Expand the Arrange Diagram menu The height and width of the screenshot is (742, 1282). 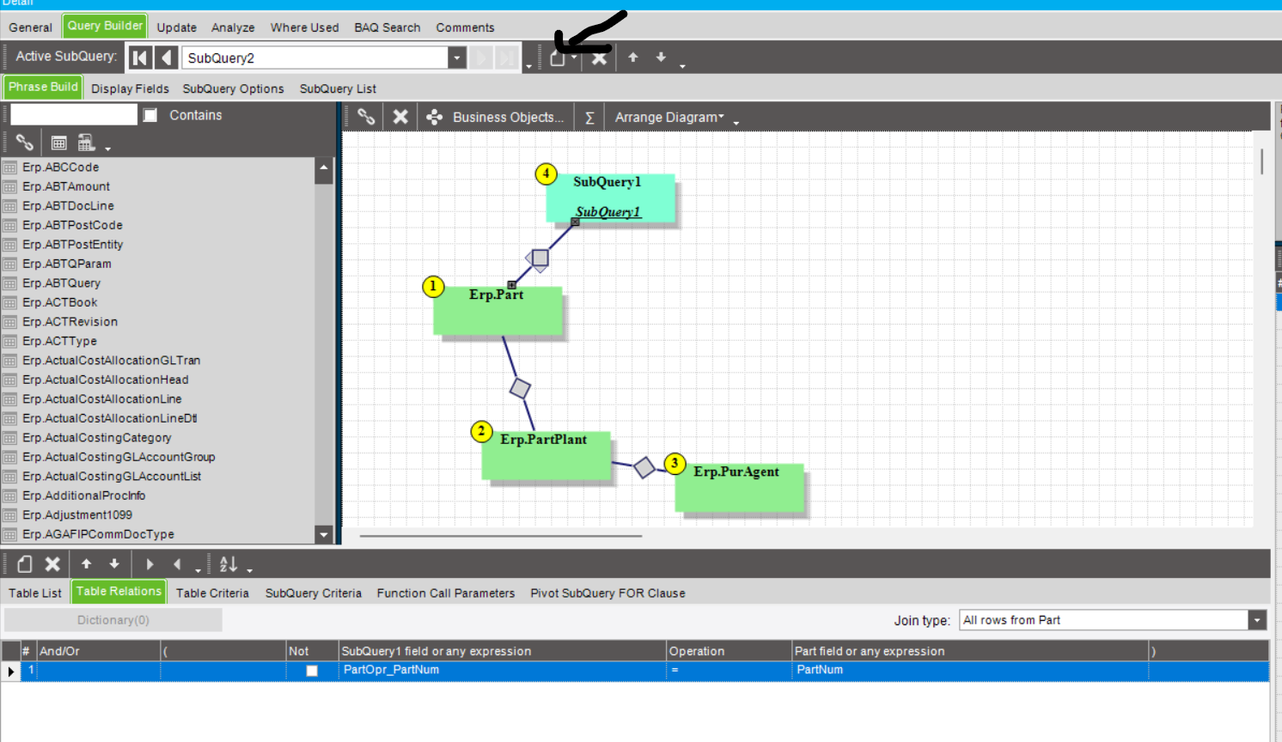(x=669, y=118)
